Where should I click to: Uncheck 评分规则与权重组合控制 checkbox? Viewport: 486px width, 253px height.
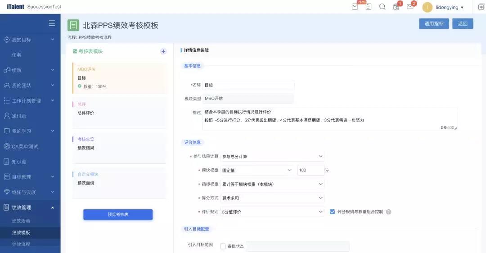332,212
